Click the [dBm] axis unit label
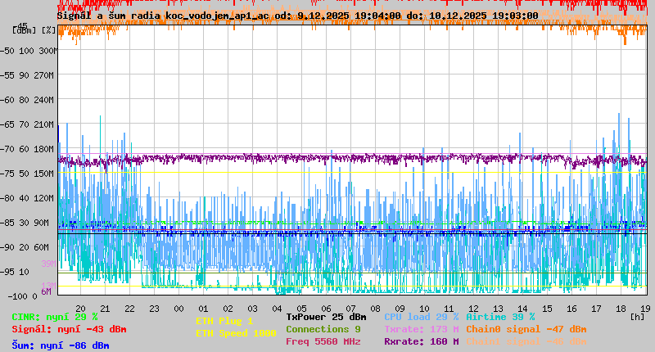Screen dimensions: 655x352 point(25,30)
